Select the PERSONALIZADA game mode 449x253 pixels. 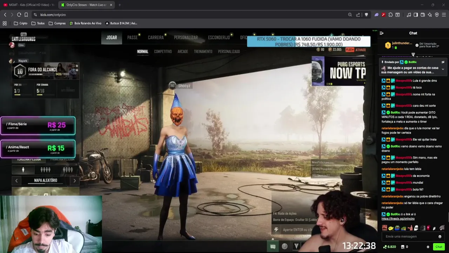pos(229,52)
